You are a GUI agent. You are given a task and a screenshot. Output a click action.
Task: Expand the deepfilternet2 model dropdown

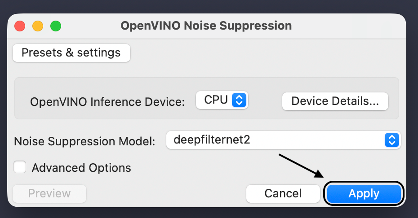point(283,140)
